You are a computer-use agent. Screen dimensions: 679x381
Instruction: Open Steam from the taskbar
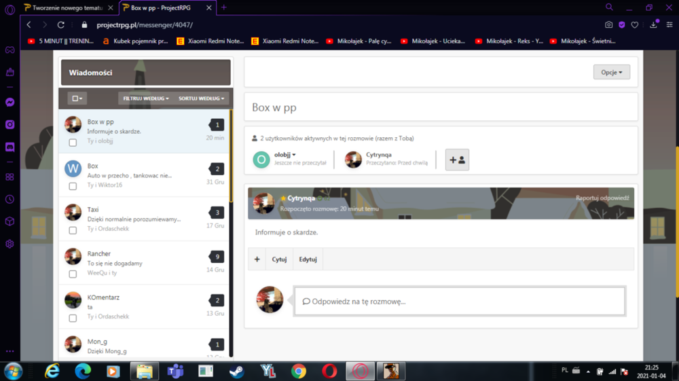coord(236,371)
